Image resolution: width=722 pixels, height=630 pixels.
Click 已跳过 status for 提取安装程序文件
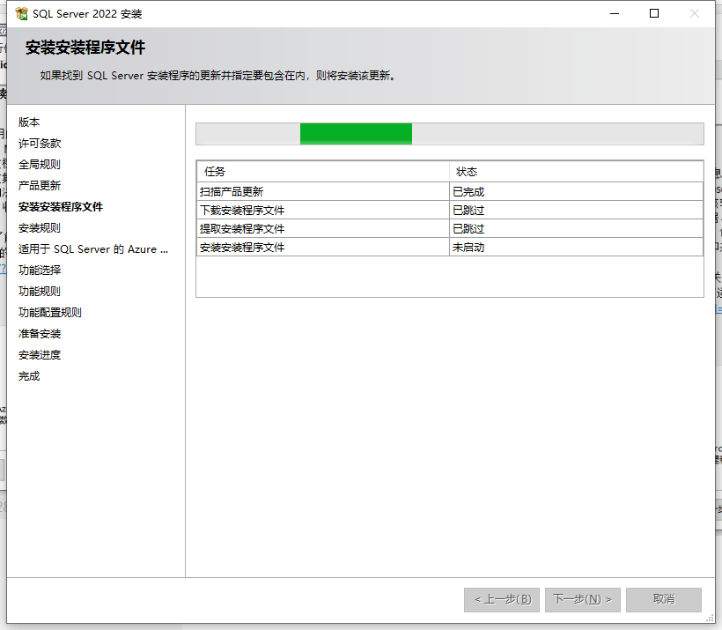click(x=576, y=228)
